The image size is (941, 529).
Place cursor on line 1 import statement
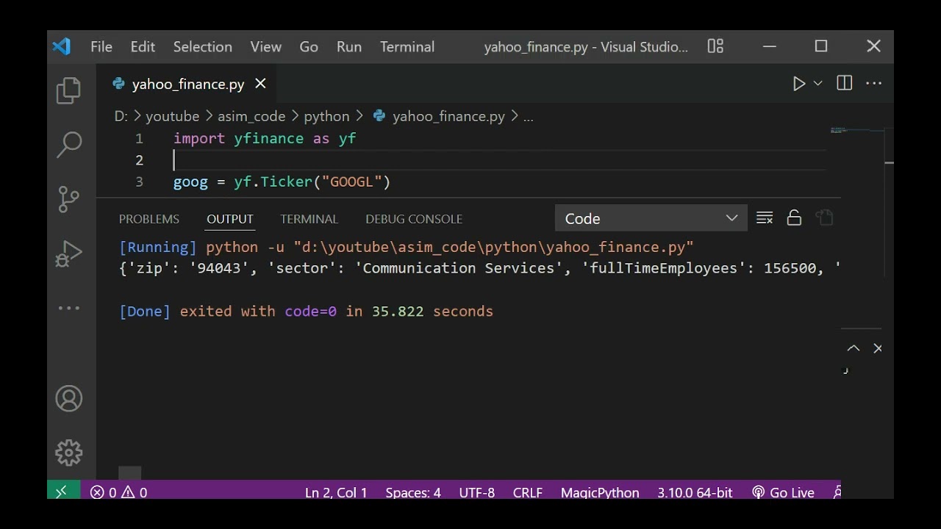[265, 138]
